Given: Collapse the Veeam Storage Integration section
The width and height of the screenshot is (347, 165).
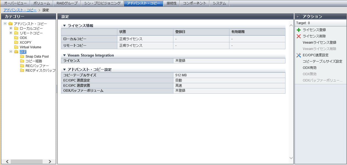Looking at the screenshot, I should click(x=64, y=55).
